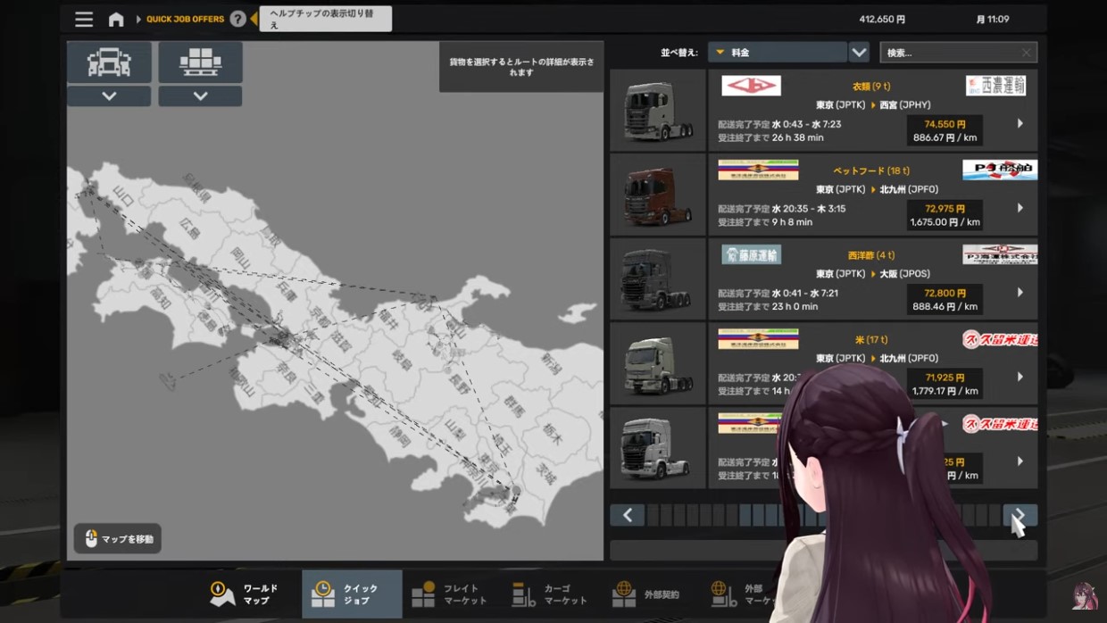Open the World Map tab
The image size is (1107, 623).
click(246, 594)
